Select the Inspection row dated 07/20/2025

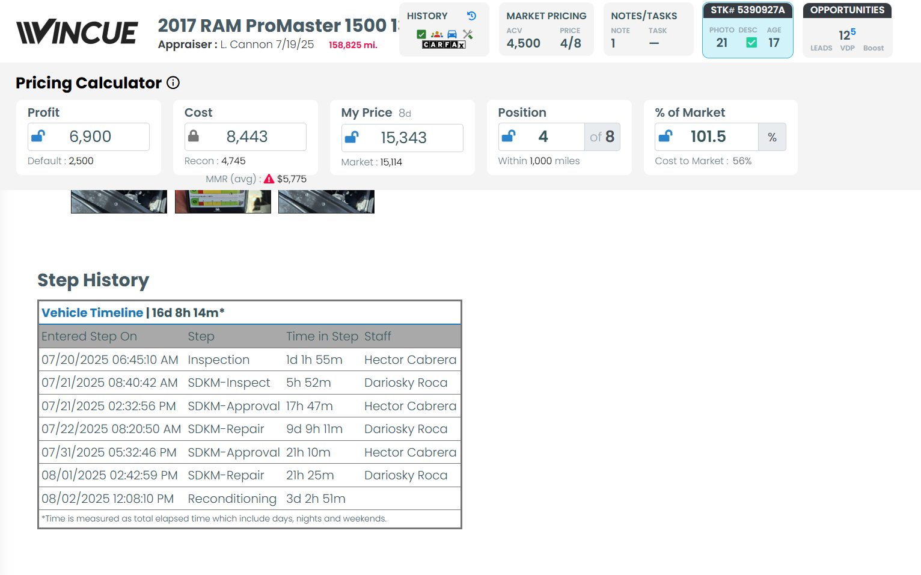click(x=249, y=360)
